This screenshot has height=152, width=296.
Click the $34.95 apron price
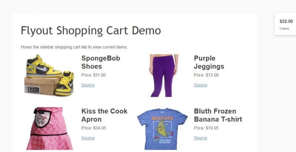94,128
